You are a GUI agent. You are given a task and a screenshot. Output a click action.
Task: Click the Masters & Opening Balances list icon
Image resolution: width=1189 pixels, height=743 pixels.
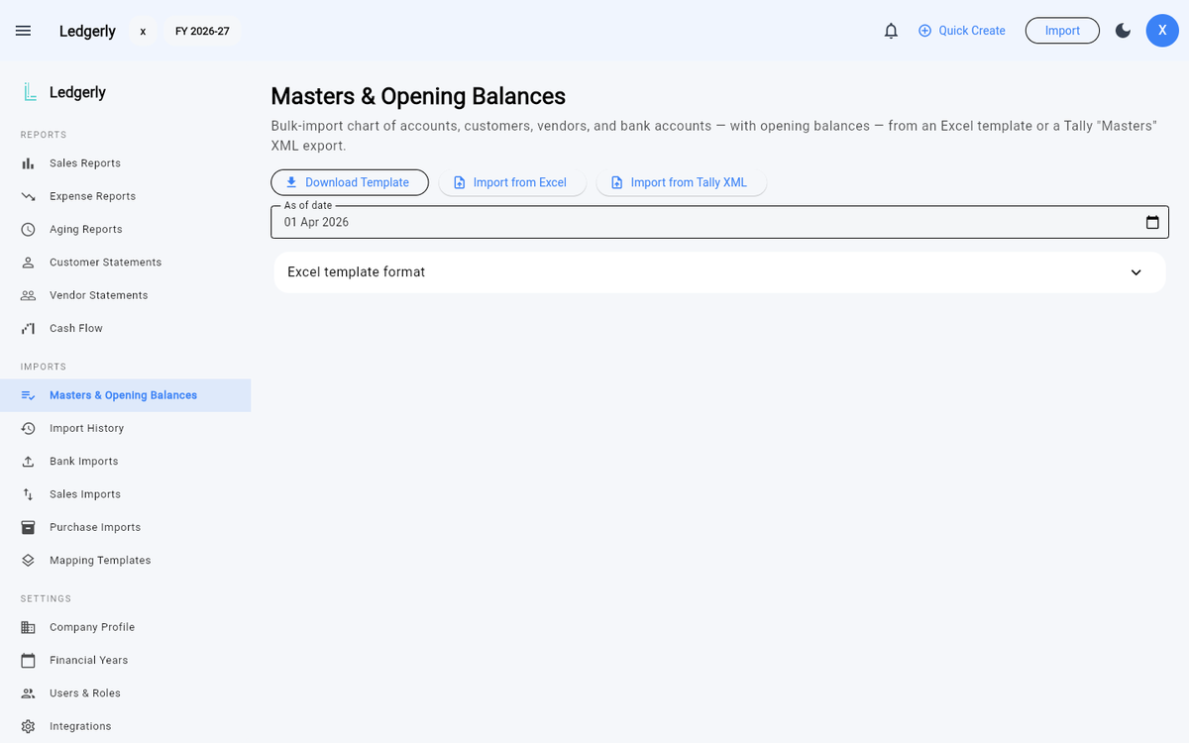(29, 395)
